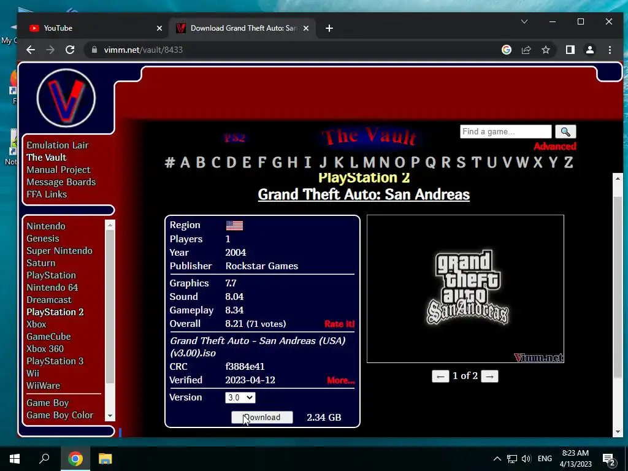
Task: Open Manual Project in sidebar
Action: [x=58, y=170]
